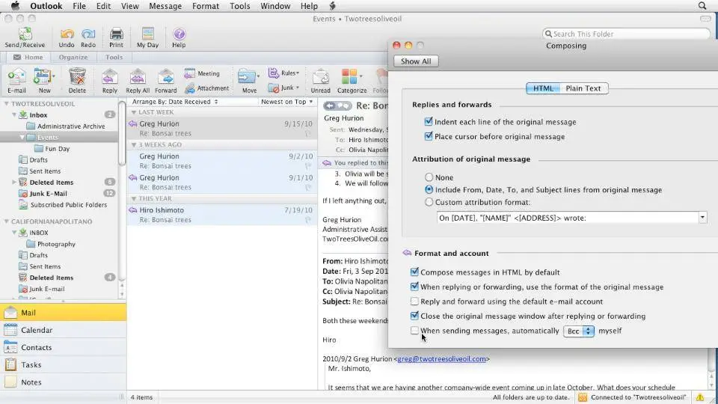Switch to the Organize ribbon tab
The image size is (718, 404).
point(73,58)
